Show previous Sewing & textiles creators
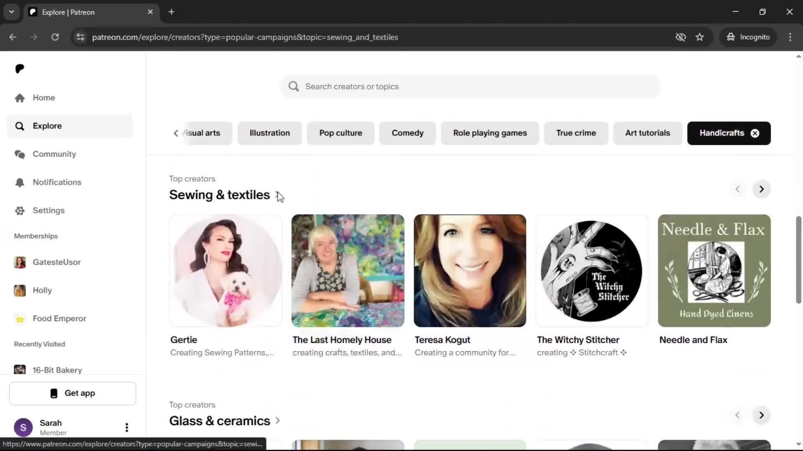Screen dimensions: 803x451 pyautogui.click(x=737, y=189)
